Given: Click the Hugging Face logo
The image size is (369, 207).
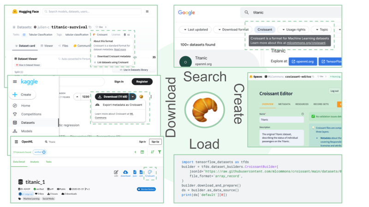Looking at the screenshot, I should pos(25,11).
